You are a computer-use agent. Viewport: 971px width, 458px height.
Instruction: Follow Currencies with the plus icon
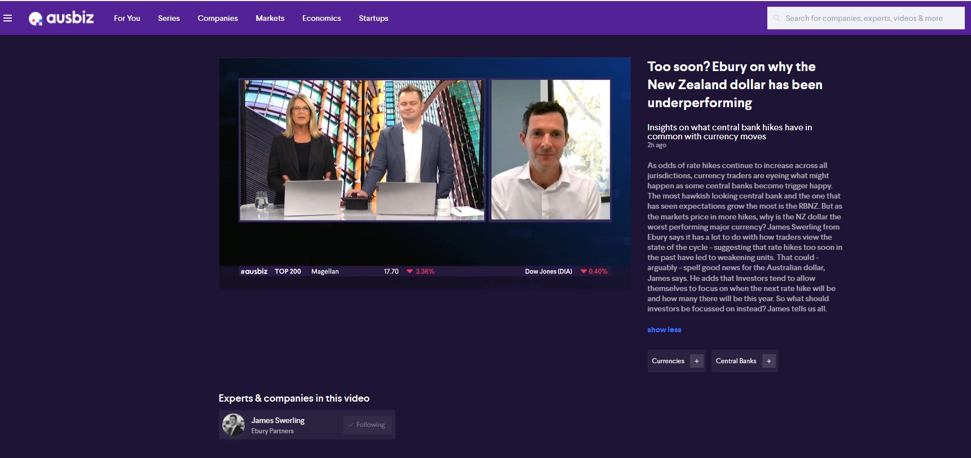697,361
